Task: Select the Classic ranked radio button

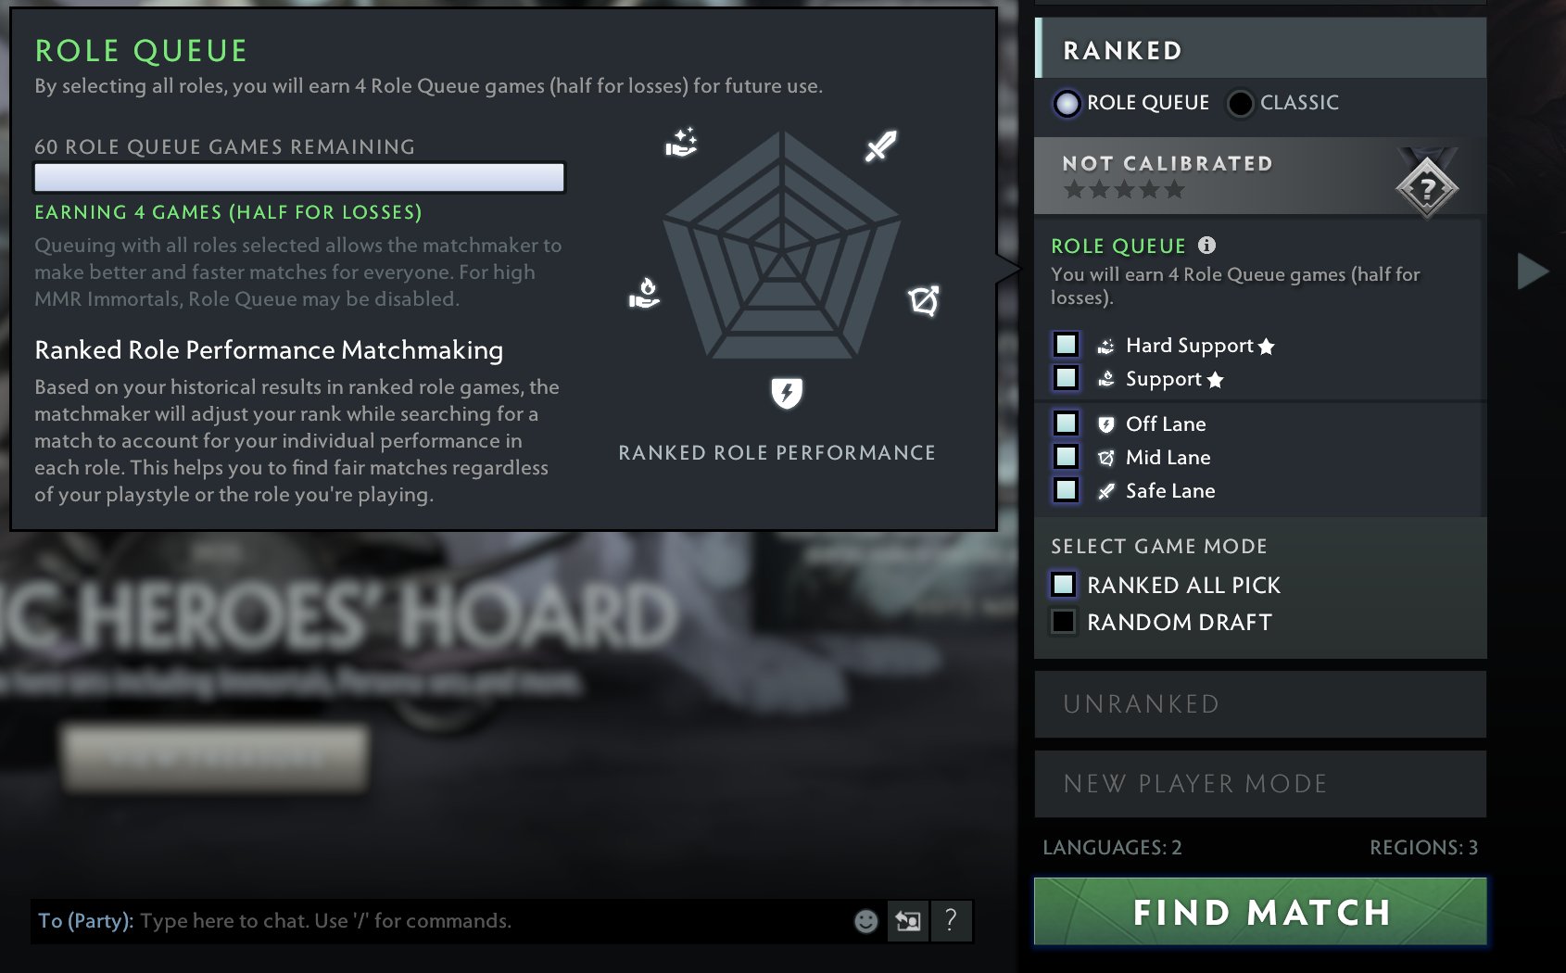Action: pos(1240,103)
